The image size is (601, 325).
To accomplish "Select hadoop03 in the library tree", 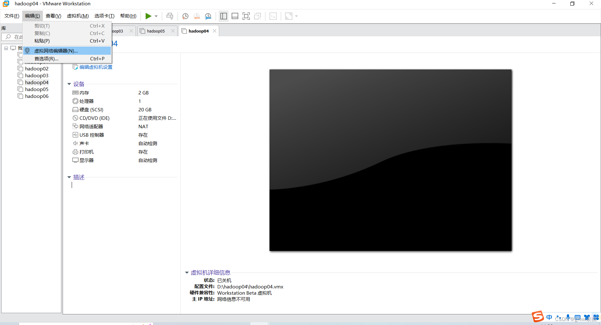I will pos(37,76).
